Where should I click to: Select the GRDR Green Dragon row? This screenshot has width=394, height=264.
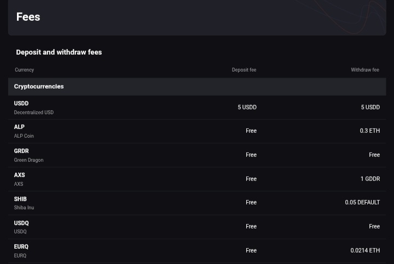197,155
